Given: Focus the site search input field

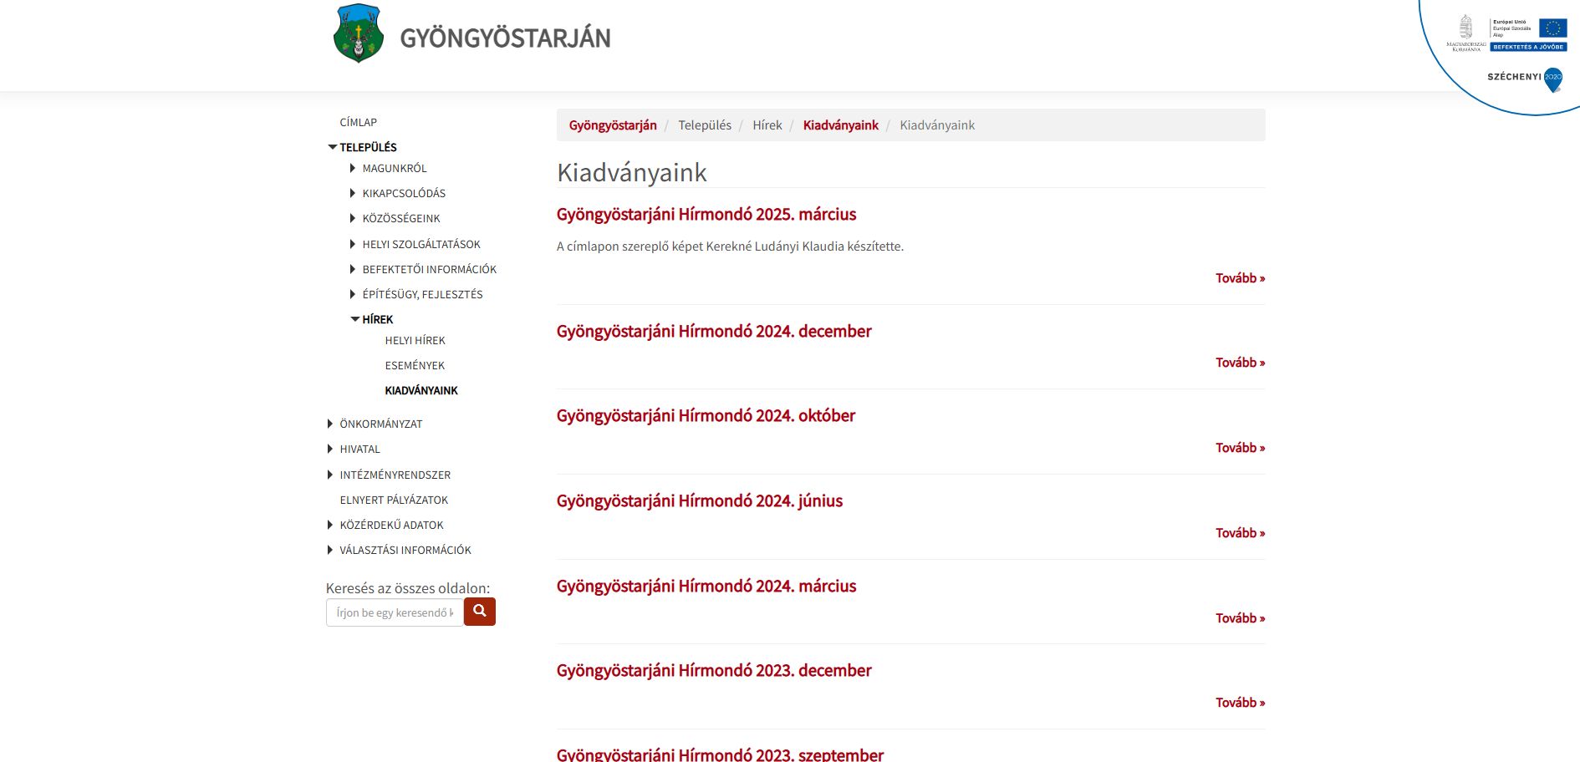Looking at the screenshot, I should click(x=395, y=612).
